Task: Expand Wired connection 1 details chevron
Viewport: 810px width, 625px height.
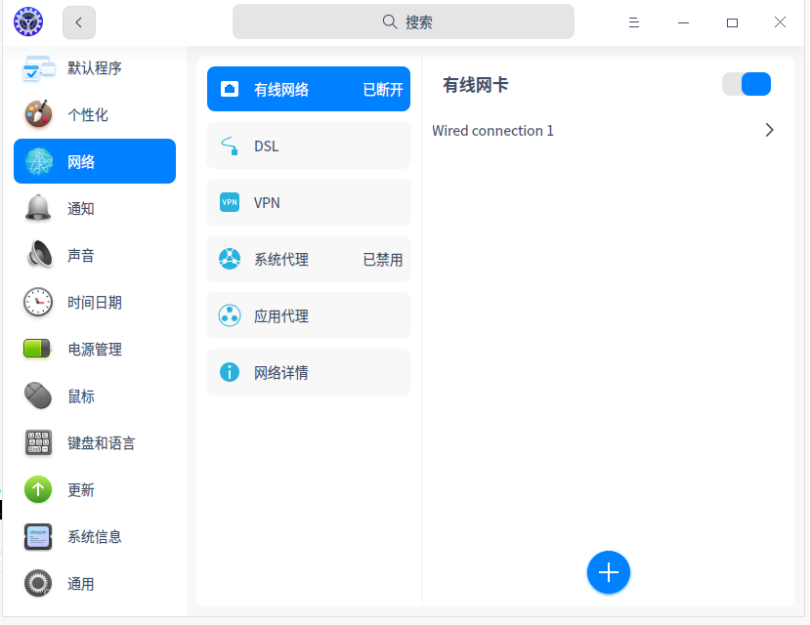Action: pos(769,130)
